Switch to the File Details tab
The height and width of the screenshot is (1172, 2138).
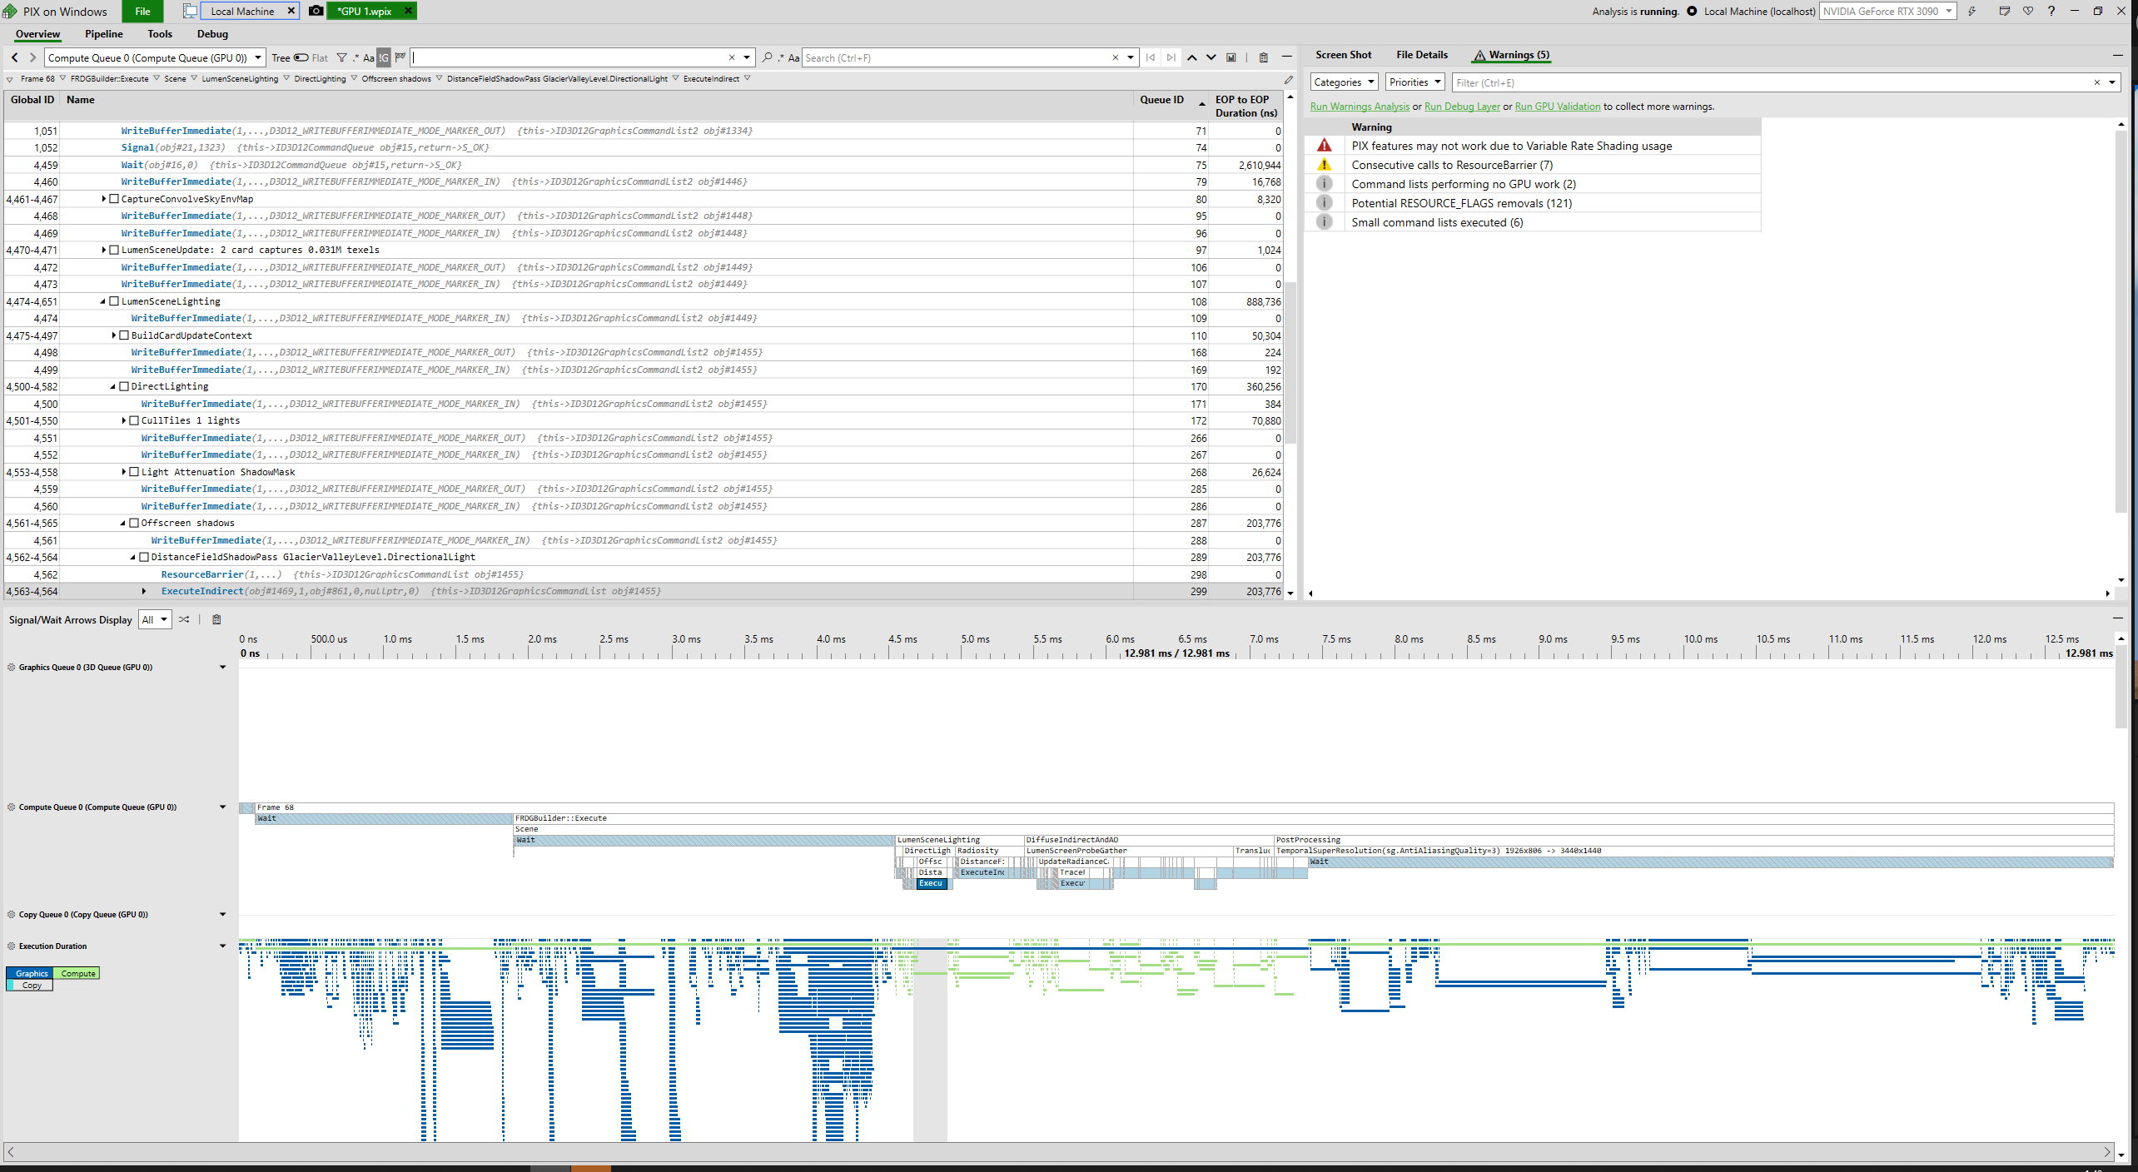tap(1422, 55)
